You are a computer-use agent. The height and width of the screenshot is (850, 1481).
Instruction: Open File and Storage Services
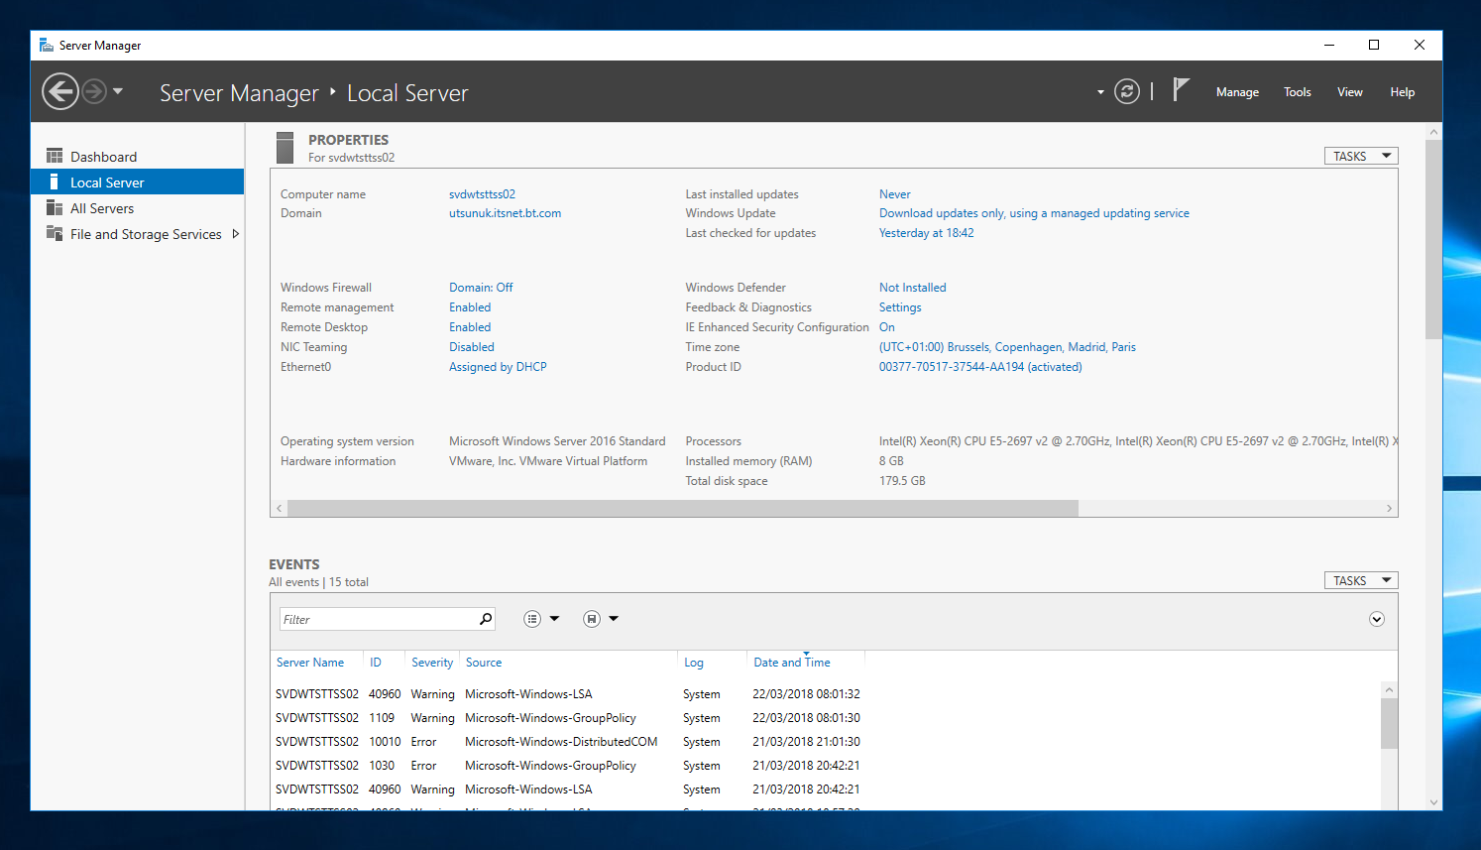[146, 234]
